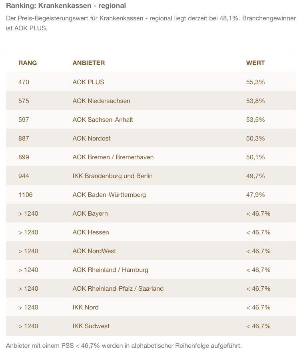
Task: Click the Ranking: Krankenkassen - regional heading
Action: [66, 6]
